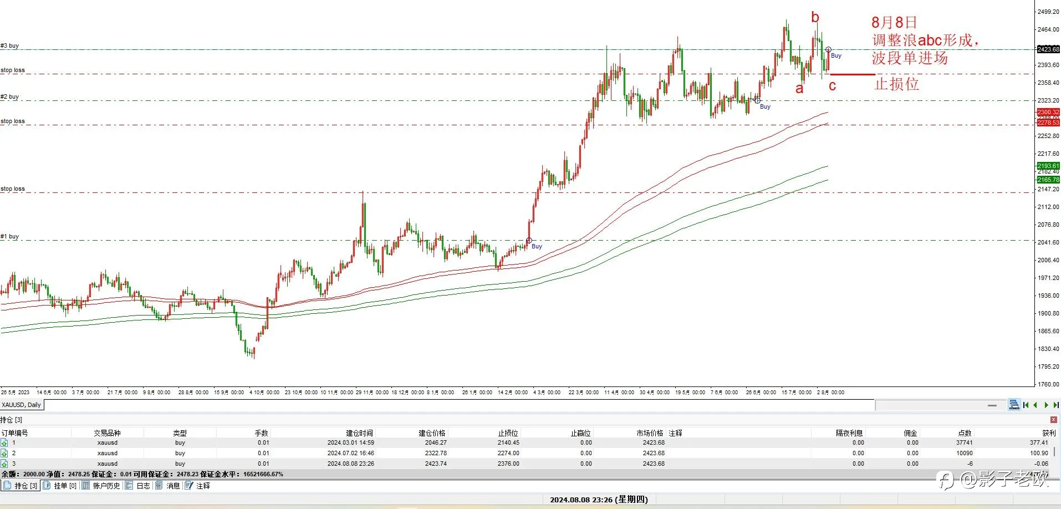Sort by 交易品种 column header
The image size is (1061, 509).
coord(107,433)
